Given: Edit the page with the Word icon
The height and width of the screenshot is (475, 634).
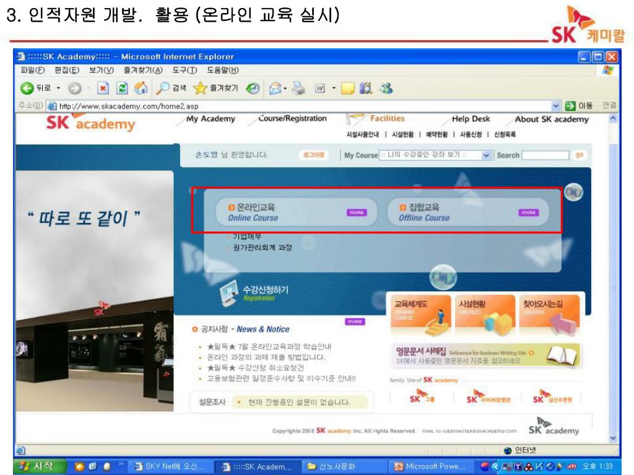Looking at the screenshot, I should pyautogui.click(x=320, y=88).
